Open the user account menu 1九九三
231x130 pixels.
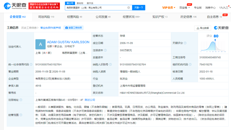click(x=225, y=8)
